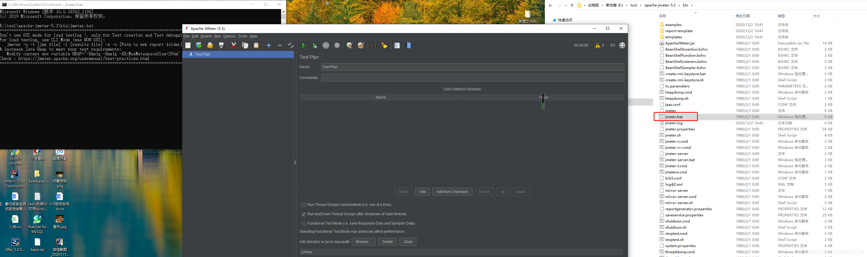Screen dimensions: 867x257
Task: Sort by 名称 column header in Explorer
Action: coord(663,16)
